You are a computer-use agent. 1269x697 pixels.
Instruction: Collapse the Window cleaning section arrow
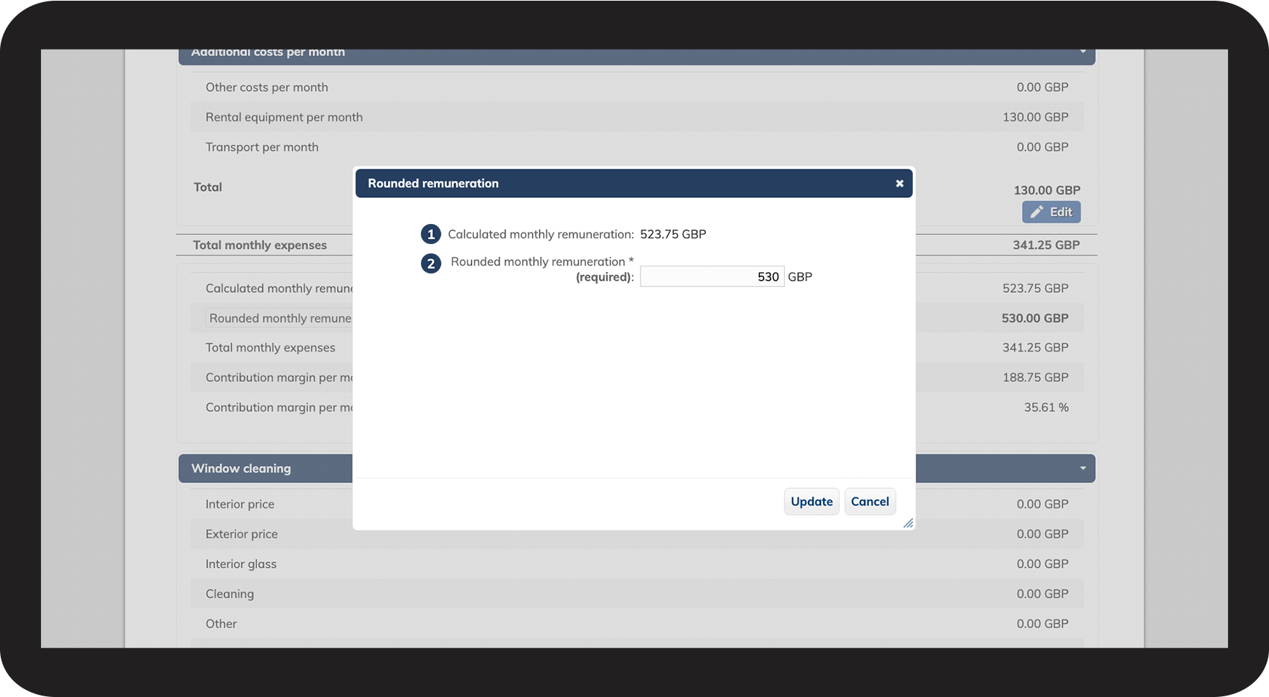tap(1082, 469)
